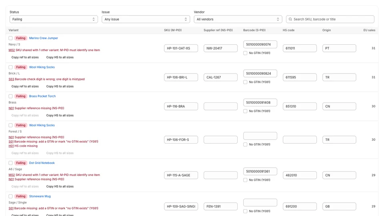Click the empty barcode field for HP-106-FOR-S
384x216 pixels.
pos(260,136)
